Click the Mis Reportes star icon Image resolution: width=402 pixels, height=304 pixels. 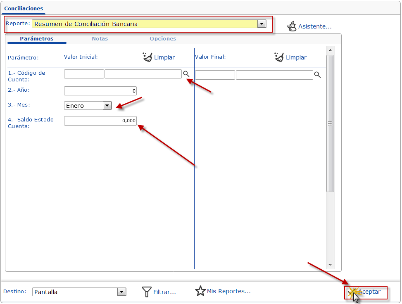pos(200,291)
